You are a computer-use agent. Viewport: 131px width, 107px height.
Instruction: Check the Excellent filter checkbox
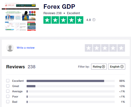click(8, 81)
